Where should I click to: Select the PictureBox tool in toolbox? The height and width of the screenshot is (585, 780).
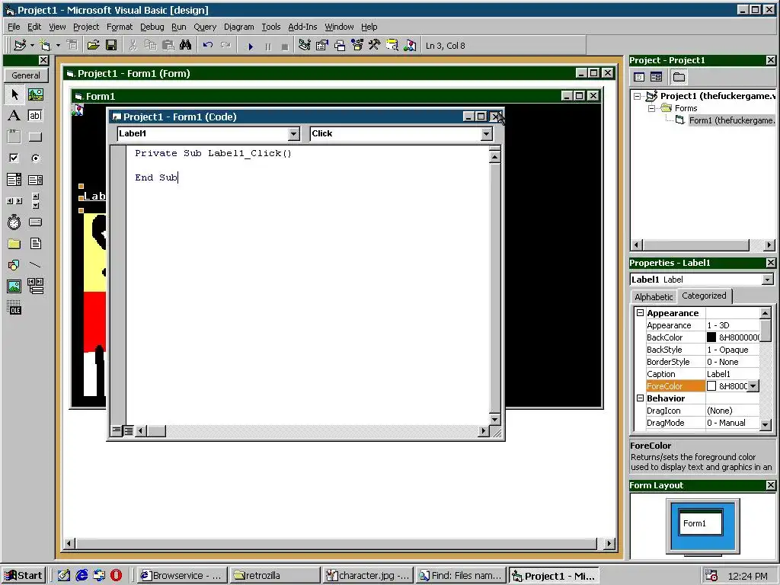35,94
